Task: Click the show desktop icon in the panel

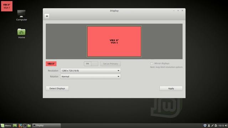Action: 15,126
